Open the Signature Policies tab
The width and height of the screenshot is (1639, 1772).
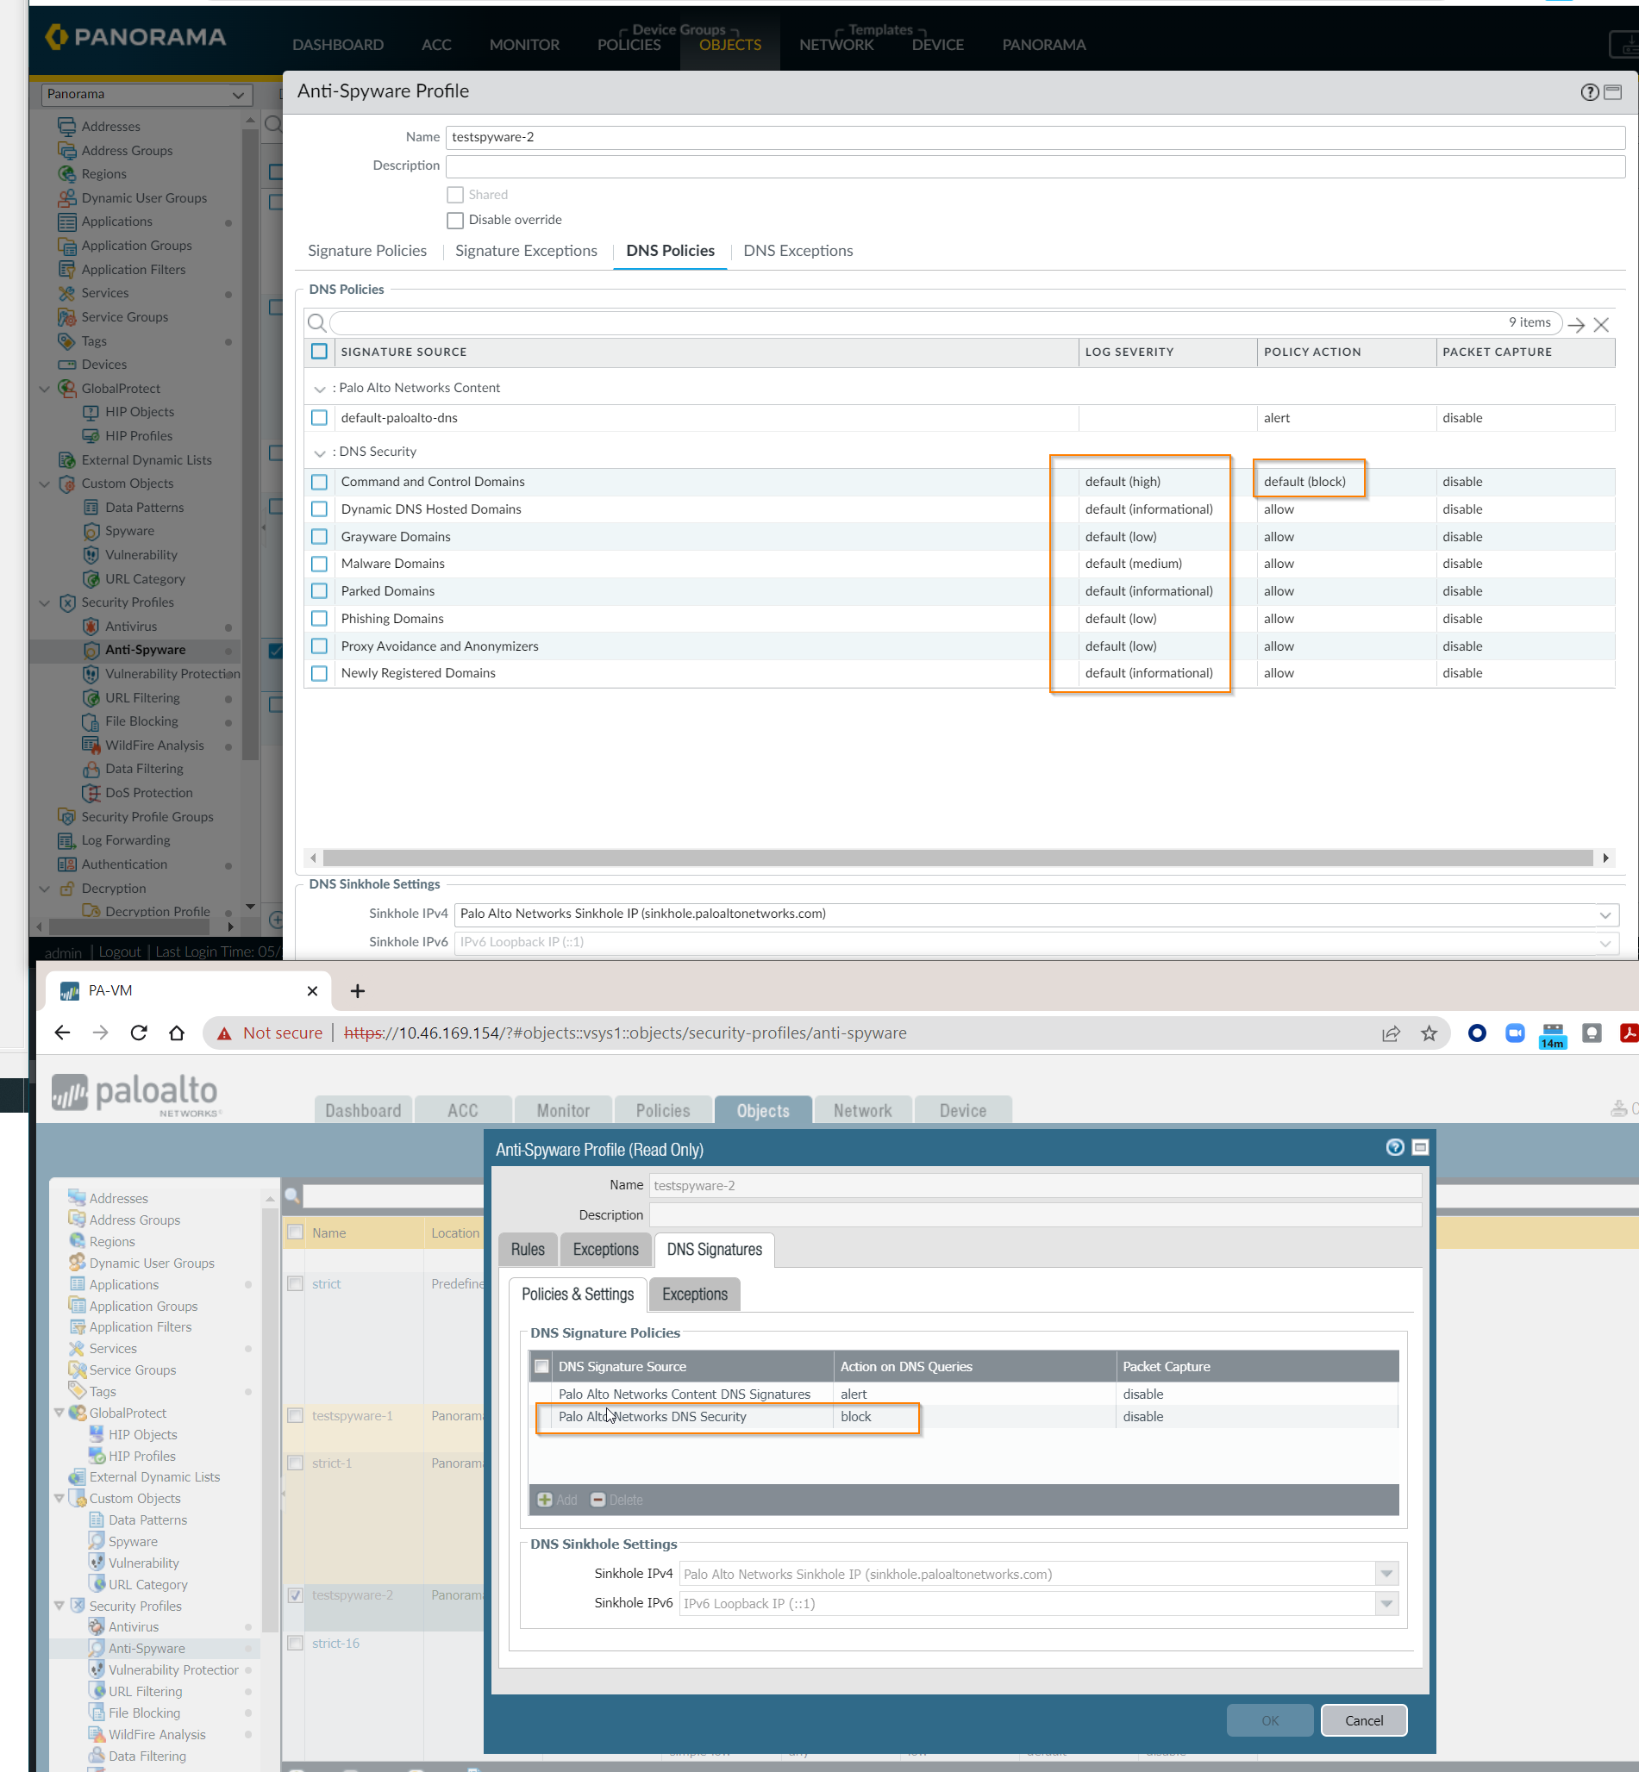pyautogui.click(x=367, y=251)
